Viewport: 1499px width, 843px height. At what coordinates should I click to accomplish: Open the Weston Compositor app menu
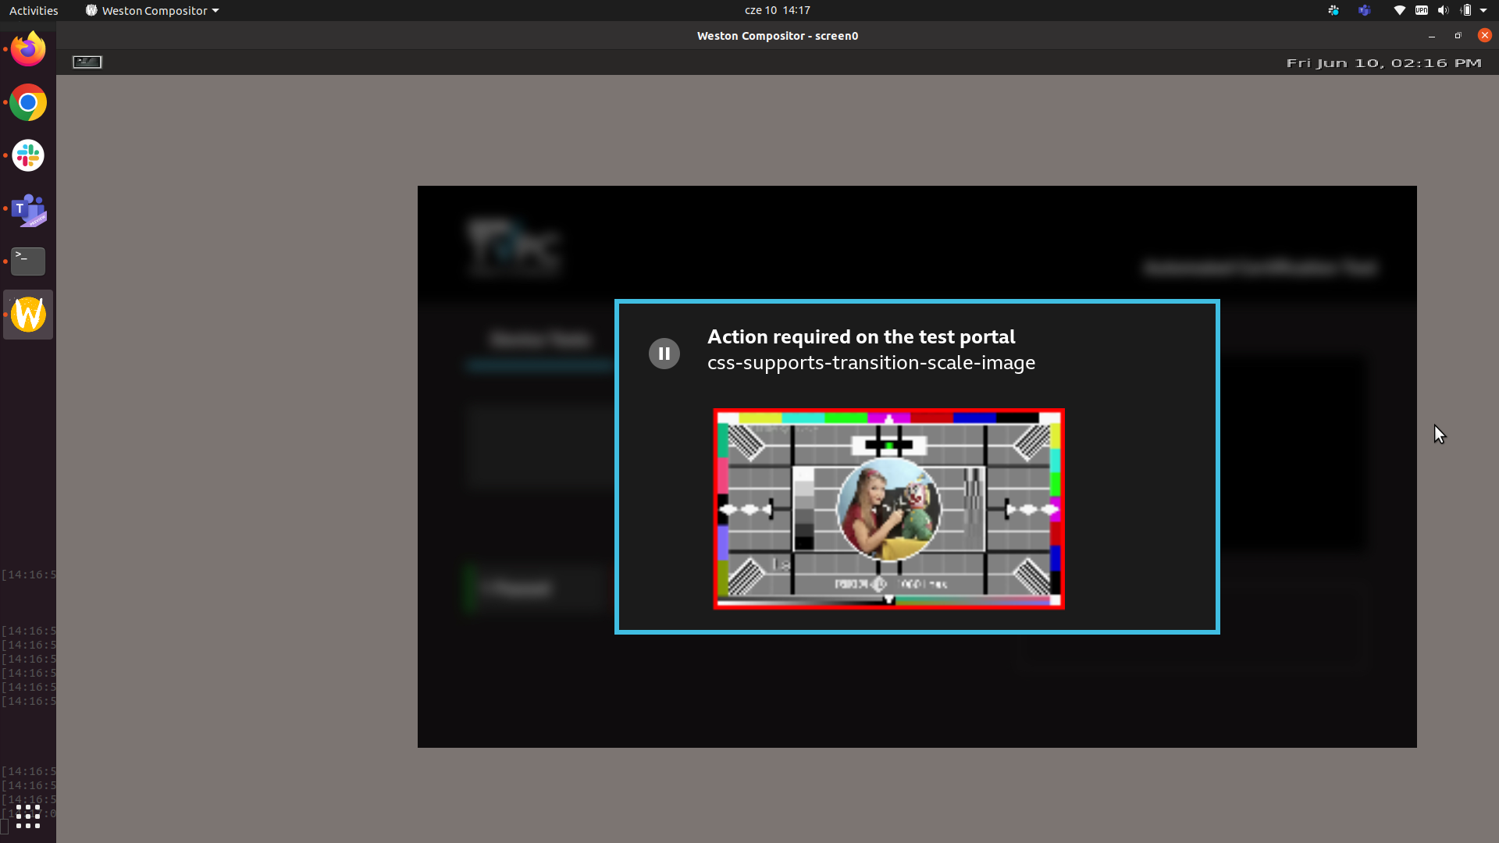tap(152, 10)
